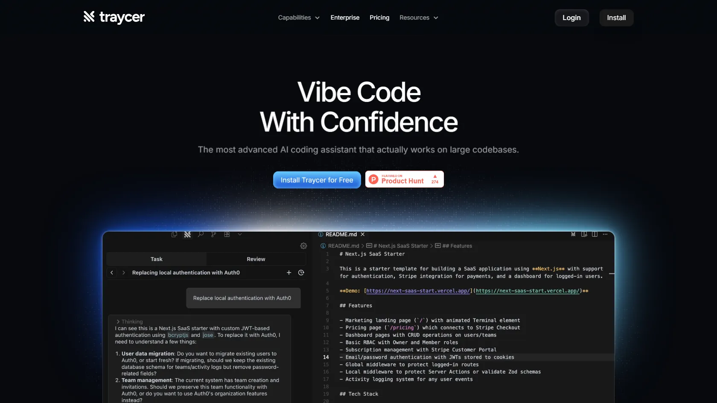717x403 pixels.
Task: Close the README.md editor tab
Action: (x=363, y=234)
